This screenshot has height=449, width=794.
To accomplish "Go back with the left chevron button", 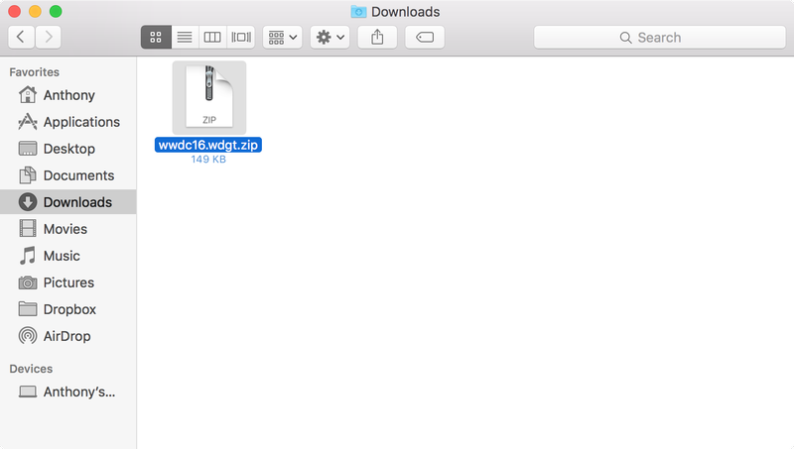I will pos(21,37).
